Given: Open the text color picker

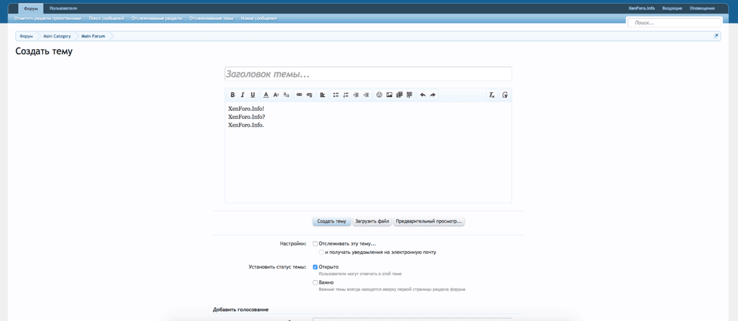Looking at the screenshot, I should [x=266, y=95].
